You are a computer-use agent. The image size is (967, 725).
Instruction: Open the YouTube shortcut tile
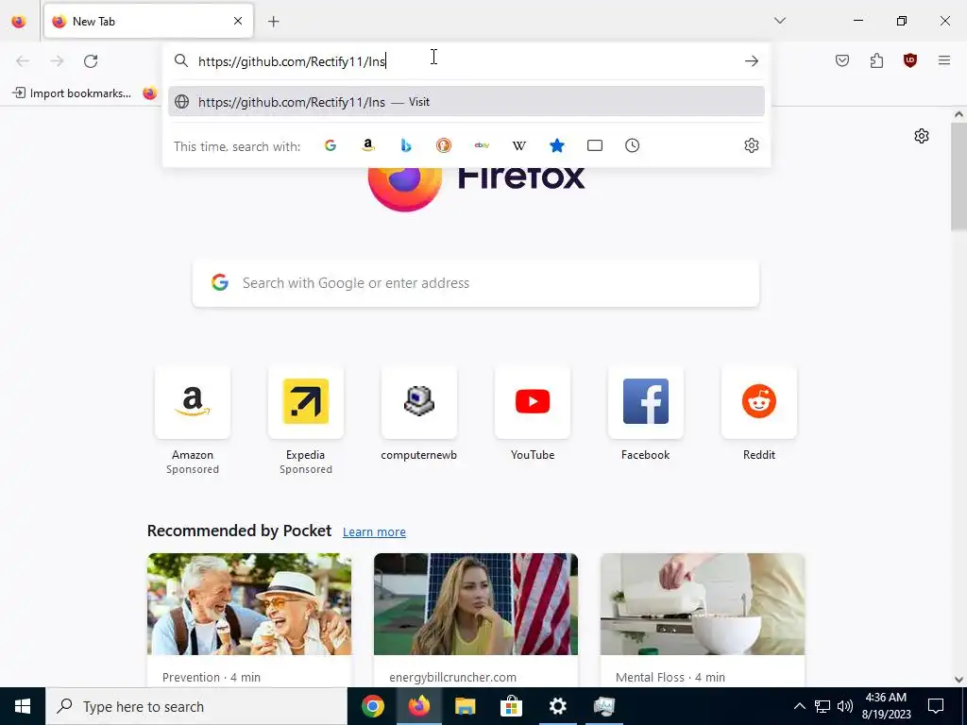pos(533,402)
